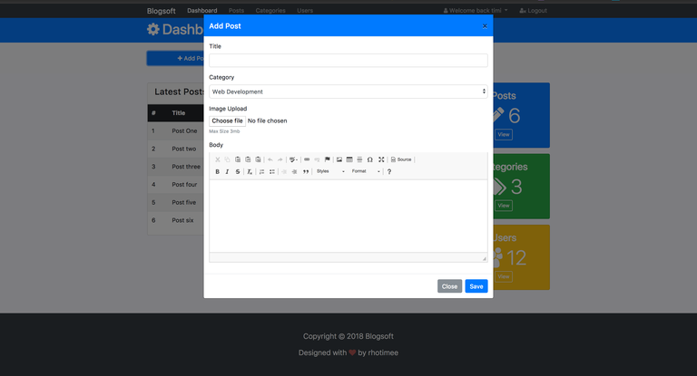Open the Welcome back timi dropdown
This screenshot has height=376, width=697.
click(x=476, y=11)
